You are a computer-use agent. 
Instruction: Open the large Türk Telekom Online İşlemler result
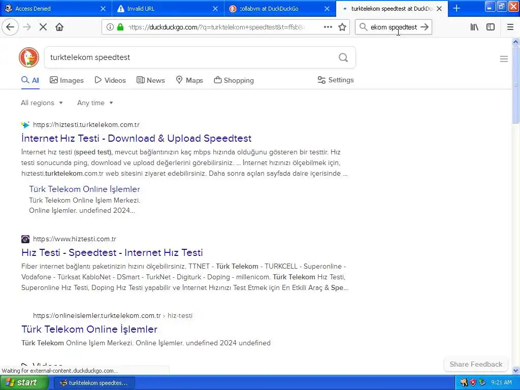(x=89, y=329)
